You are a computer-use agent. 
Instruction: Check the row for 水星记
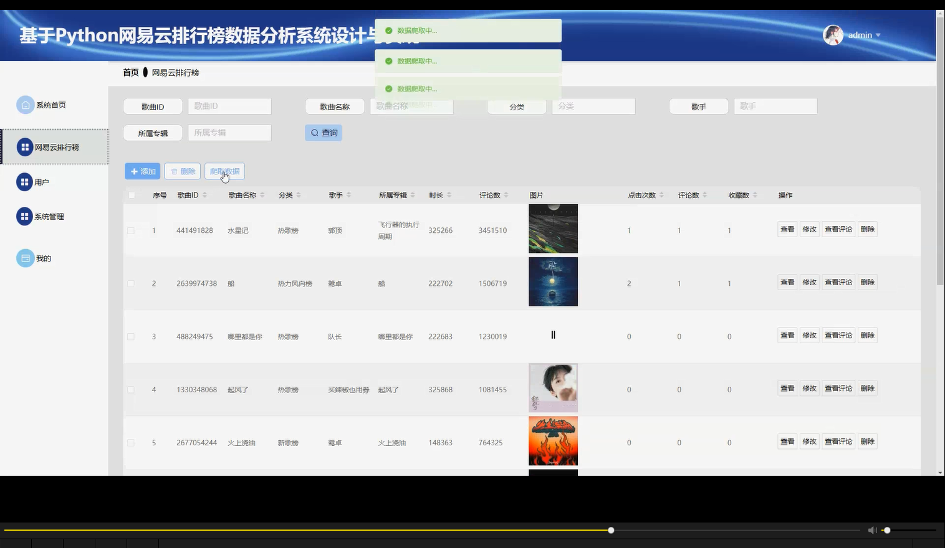[x=131, y=230]
